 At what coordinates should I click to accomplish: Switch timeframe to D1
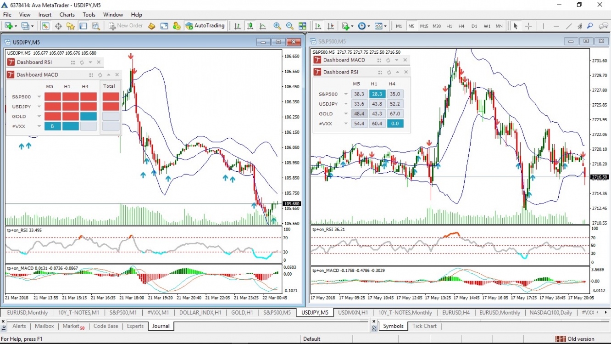(474, 26)
